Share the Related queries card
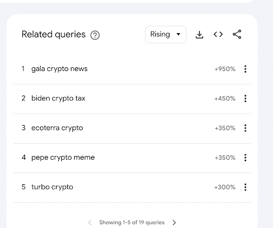The height and width of the screenshot is (228, 273). tap(237, 34)
